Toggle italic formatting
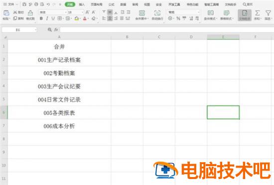This screenshot has width=274, height=185. [47, 18]
